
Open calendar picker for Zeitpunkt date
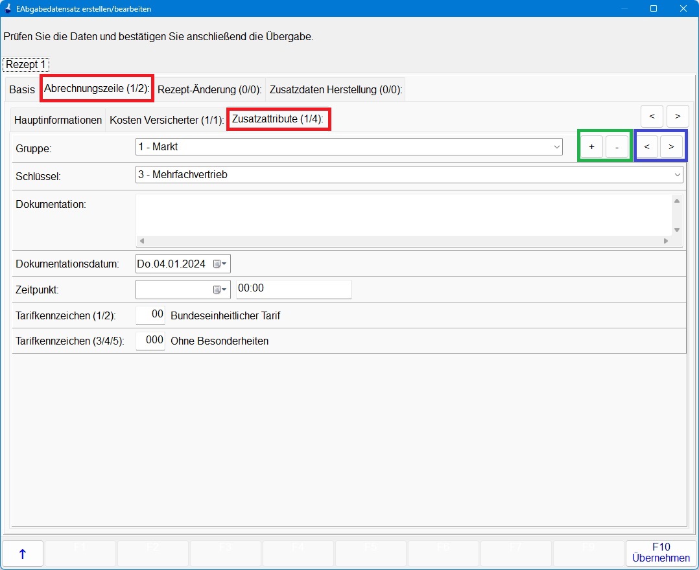219,290
